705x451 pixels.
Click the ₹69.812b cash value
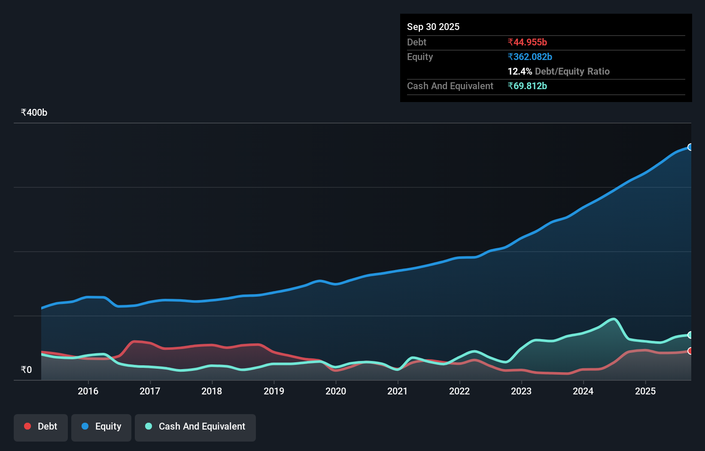click(x=527, y=86)
